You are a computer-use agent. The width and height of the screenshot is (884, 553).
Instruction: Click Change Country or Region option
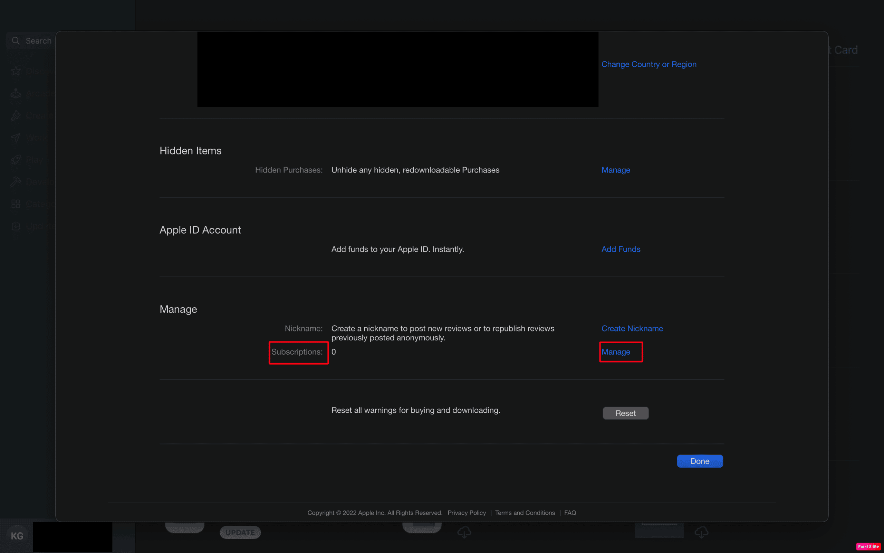649,64
